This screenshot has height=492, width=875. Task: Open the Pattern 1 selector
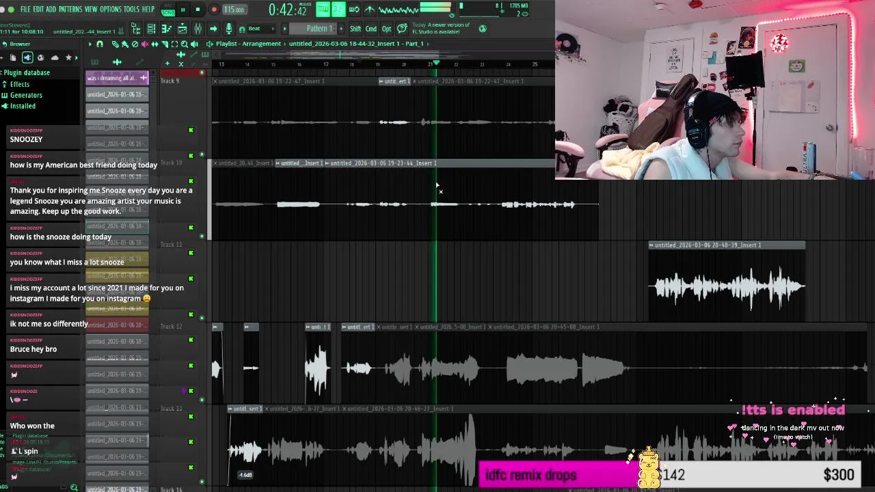point(313,29)
